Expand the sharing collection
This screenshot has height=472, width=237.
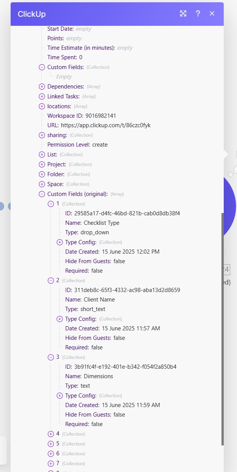click(42, 135)
